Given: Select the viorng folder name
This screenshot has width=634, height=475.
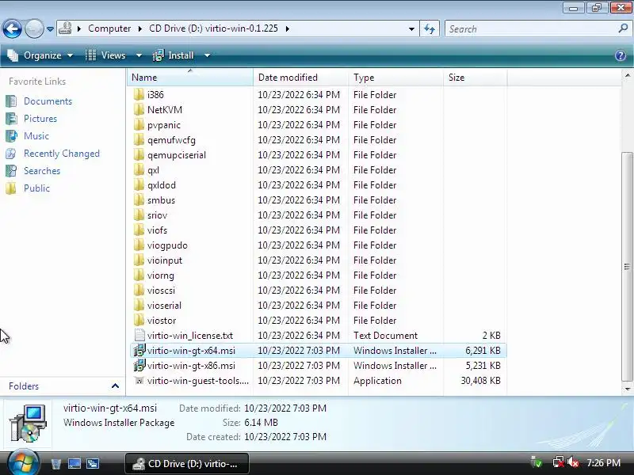Looking at the screenshot, I should pos(161,275).
